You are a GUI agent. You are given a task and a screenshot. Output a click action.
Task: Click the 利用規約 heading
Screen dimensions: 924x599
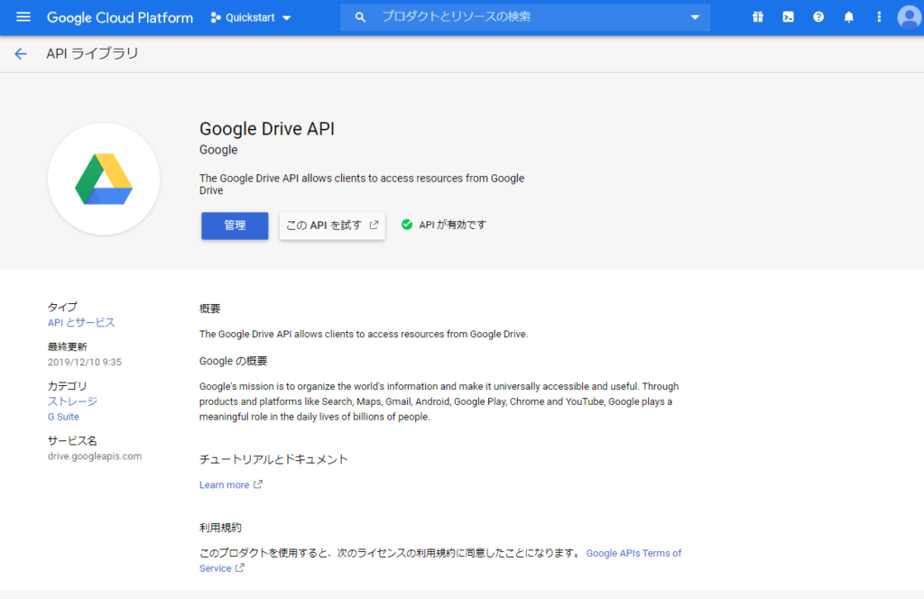click(220, 528)
